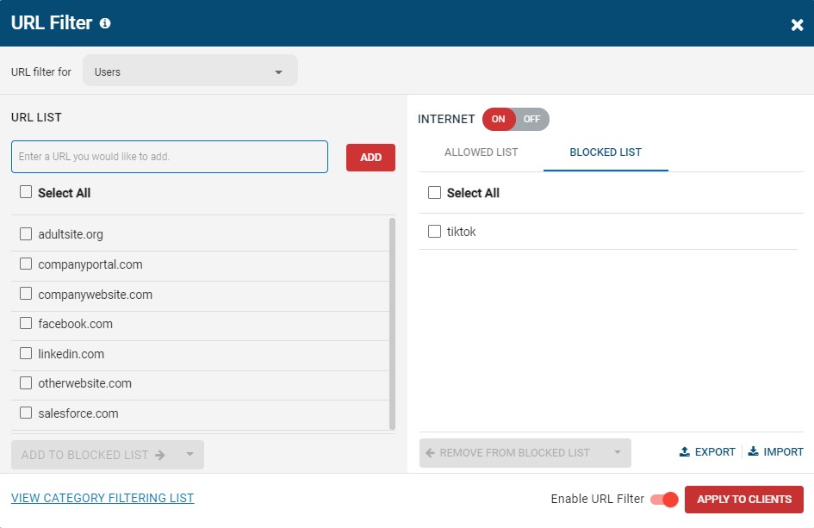
Task: Click the URL list vertical scrollbar
Action: [392, 324]
